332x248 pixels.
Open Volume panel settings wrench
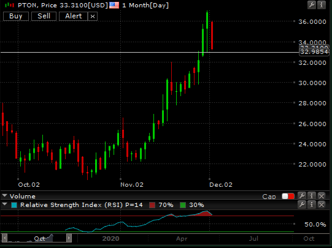302,196
